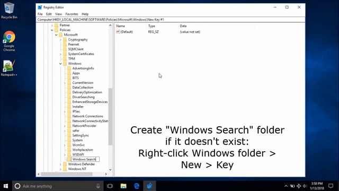Viewport: 339px width, 191px height.
Task: Expand the Windows NT key
Action: click(60, 169)
